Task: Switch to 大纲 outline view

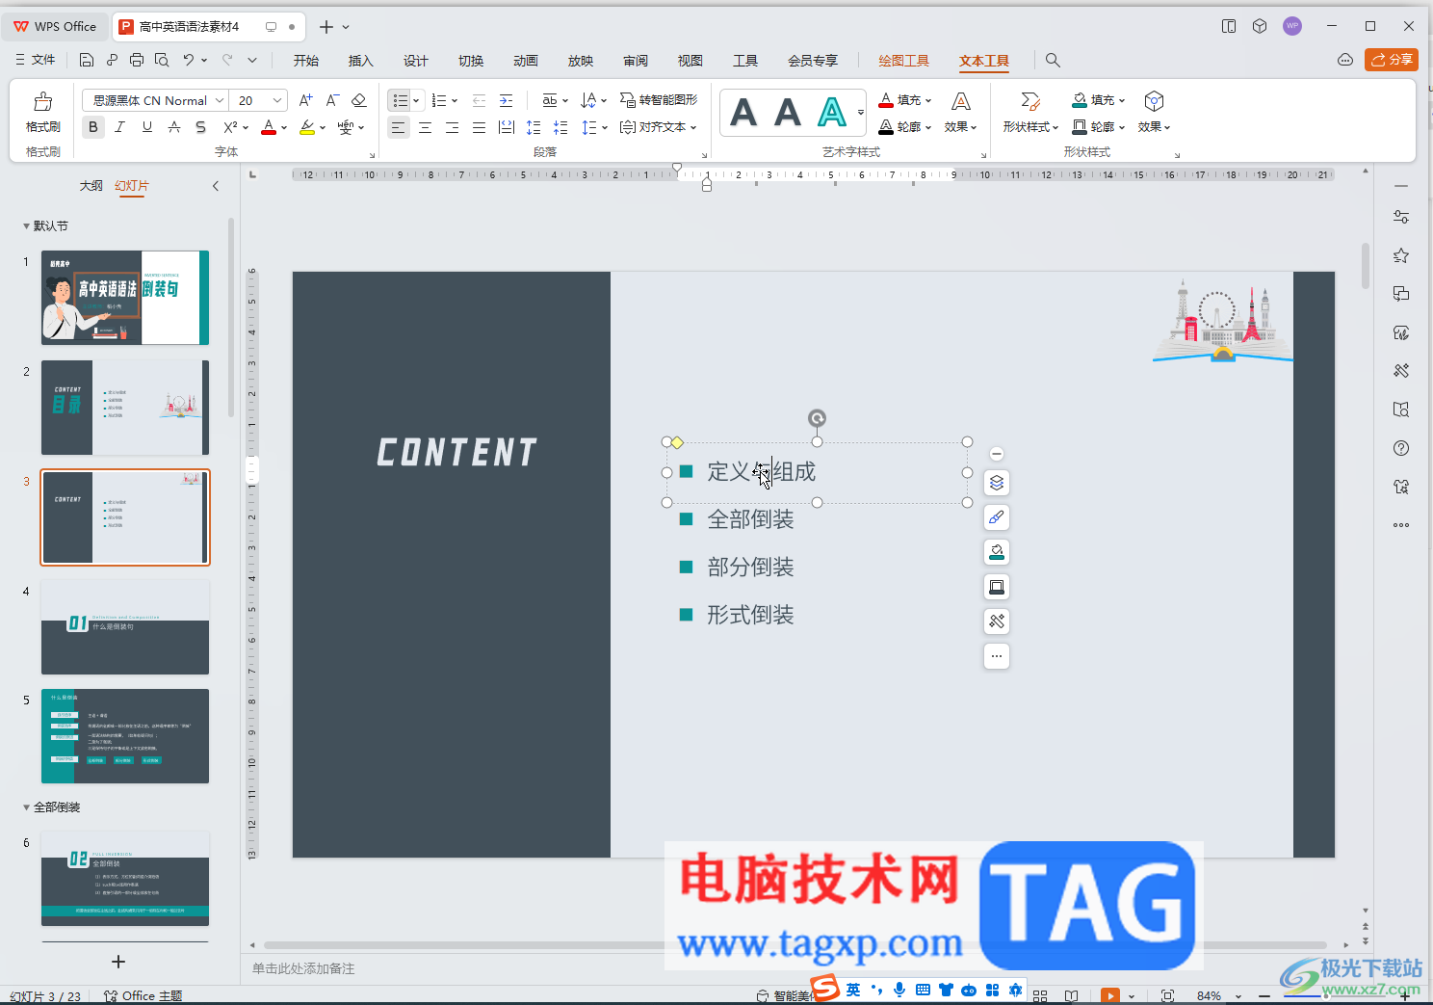Action: [91, 186]
